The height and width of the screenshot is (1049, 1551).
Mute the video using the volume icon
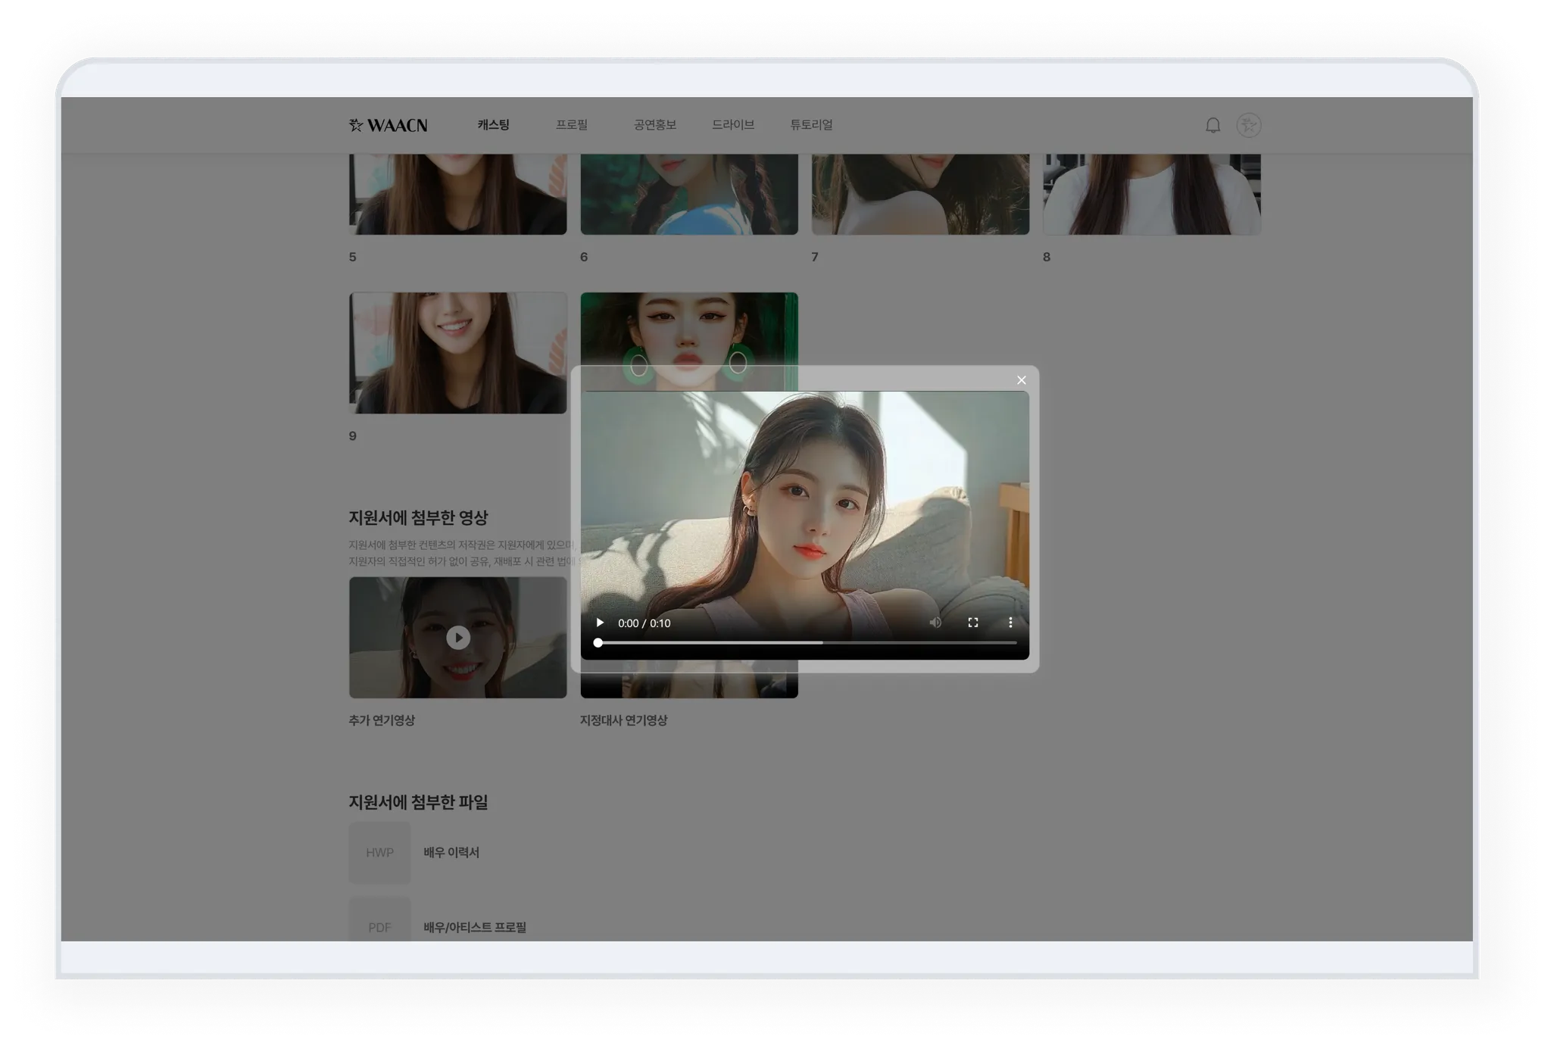(x=935, y=623)
